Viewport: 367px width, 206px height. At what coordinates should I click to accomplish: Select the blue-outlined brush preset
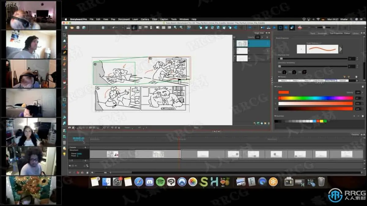click(331, 81)
